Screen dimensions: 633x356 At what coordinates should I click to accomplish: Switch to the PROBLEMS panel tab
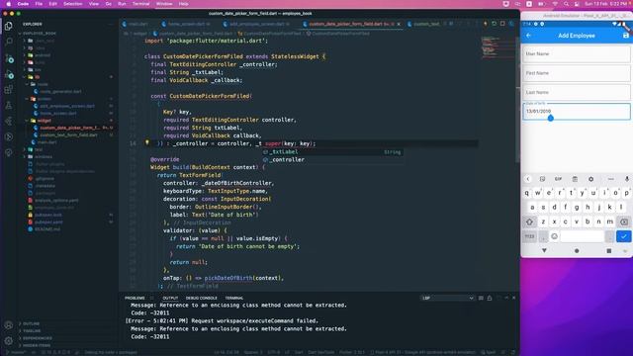[135, 298]
